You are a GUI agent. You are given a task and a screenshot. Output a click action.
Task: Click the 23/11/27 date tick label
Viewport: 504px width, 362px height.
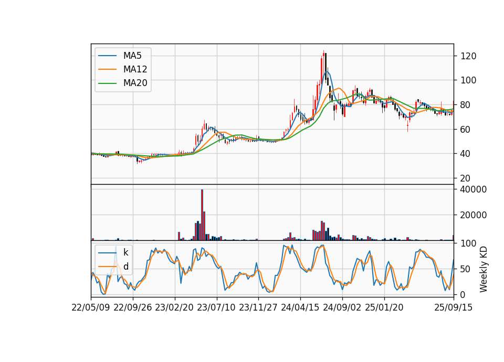[x=258, y=307]
